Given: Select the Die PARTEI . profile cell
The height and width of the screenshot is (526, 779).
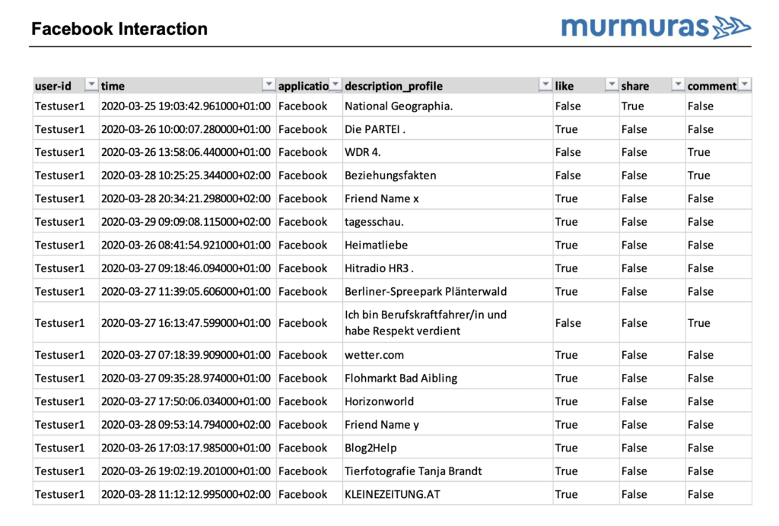Looking at the screenshot, I should click(375, 129).
